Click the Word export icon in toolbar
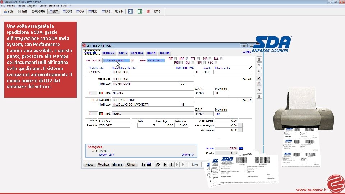The width and height of the screenshot is (345, 194). [x=130, y=11]
